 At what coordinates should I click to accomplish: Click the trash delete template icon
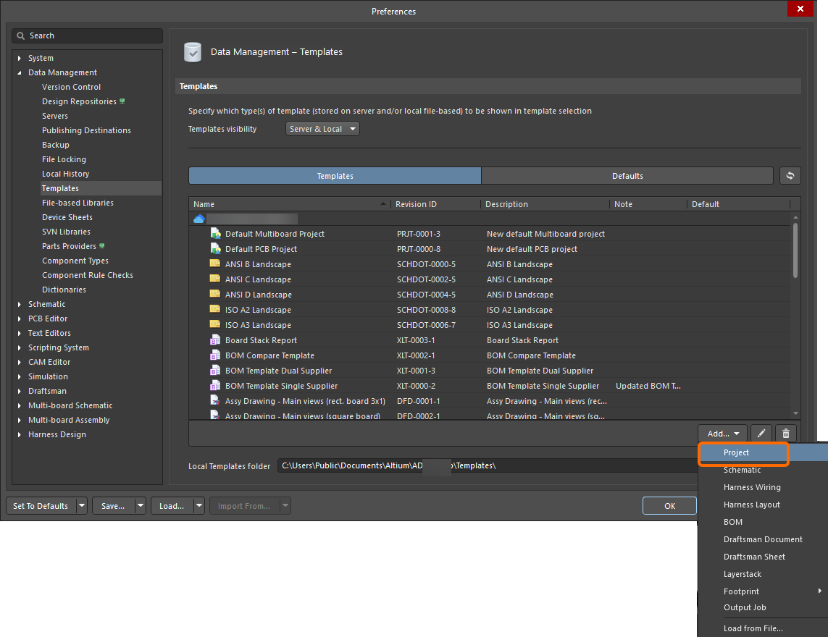[786, 434]
